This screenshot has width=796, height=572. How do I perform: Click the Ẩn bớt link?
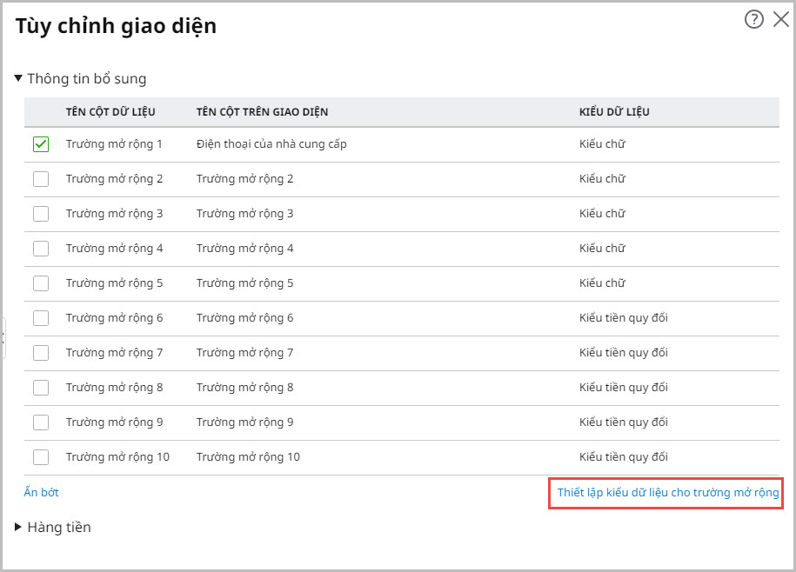click(x=42, y=493)
